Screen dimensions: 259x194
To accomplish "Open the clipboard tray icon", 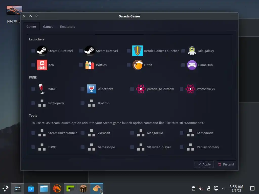I will [x=193, y=188].
